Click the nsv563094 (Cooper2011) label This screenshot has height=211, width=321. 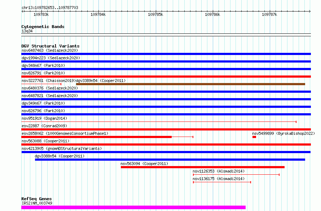(x=144, y=164)
